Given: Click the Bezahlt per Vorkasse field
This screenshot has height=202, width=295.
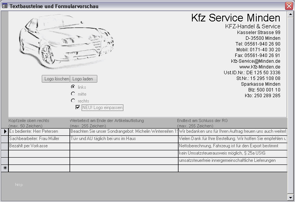Looking at the screenshot, I should click(x=39, y=146).
